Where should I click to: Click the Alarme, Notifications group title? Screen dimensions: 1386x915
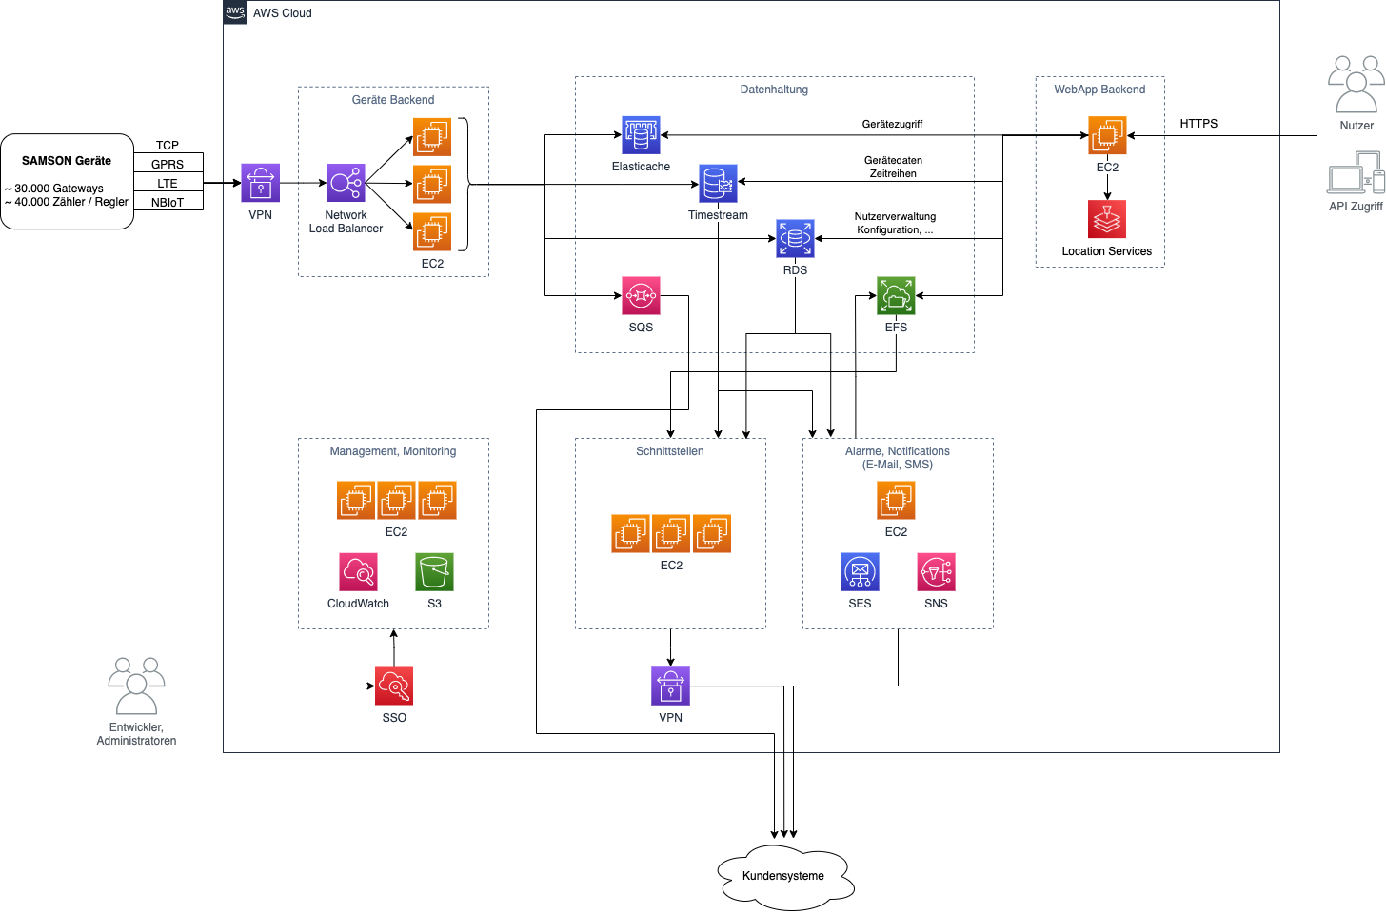898,458
